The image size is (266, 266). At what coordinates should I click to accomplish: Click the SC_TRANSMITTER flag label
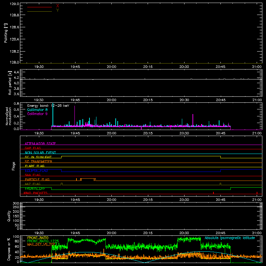(39, 162)
